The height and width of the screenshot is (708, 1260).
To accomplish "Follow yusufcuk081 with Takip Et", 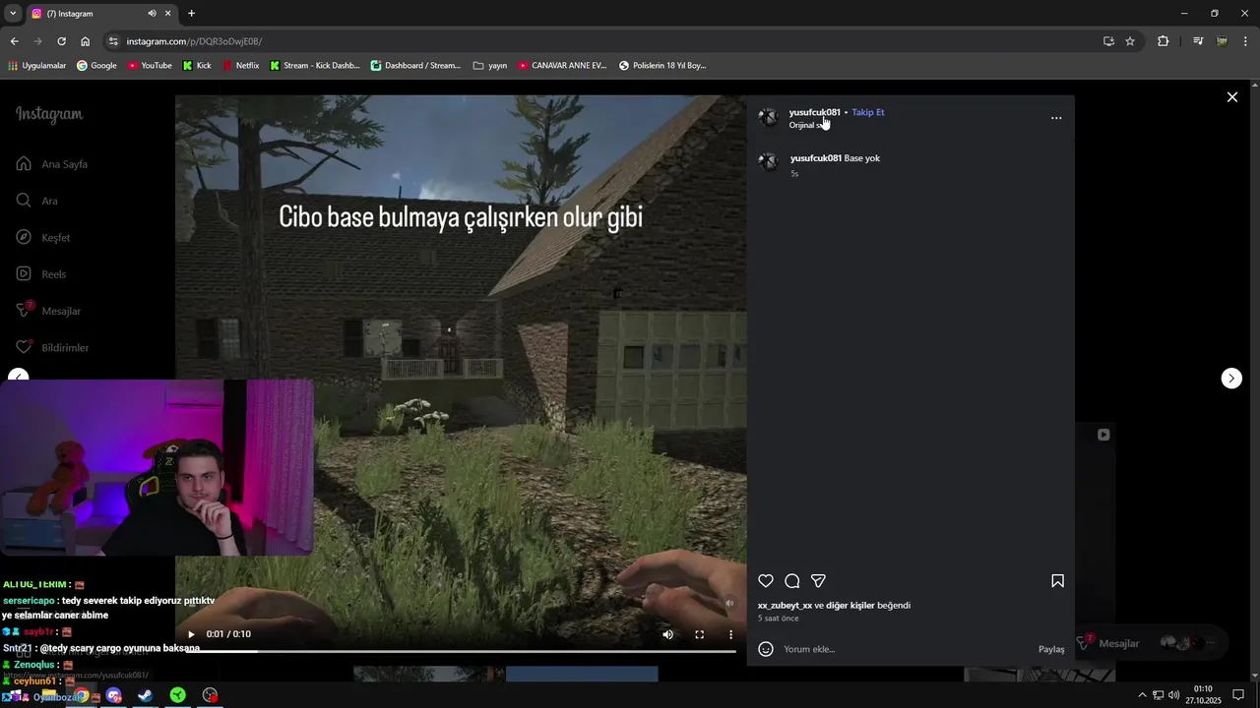I will point(868,112).
